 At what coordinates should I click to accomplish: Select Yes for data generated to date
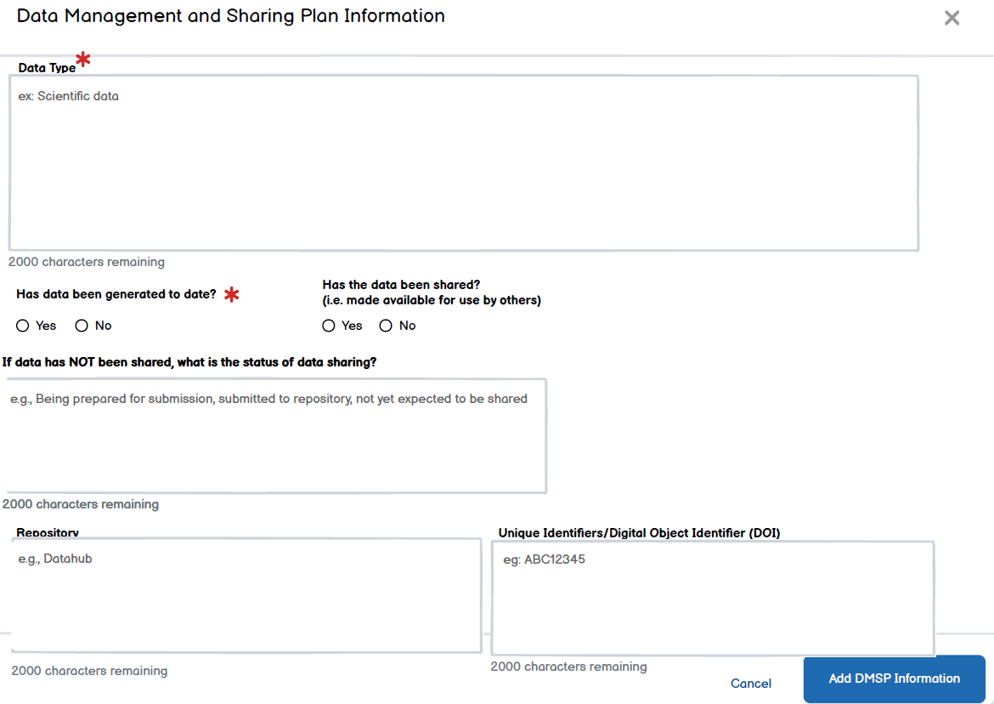[x=22, y=326]
